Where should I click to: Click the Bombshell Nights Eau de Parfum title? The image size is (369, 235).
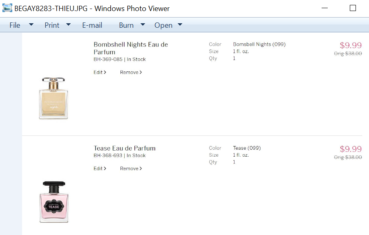click(131, 48)
